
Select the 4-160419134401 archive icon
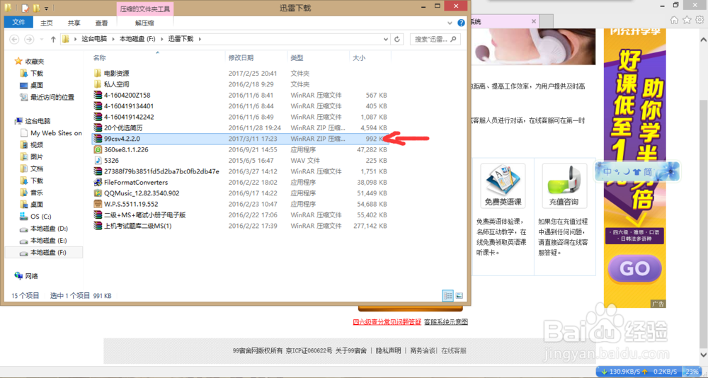point(98,106)
